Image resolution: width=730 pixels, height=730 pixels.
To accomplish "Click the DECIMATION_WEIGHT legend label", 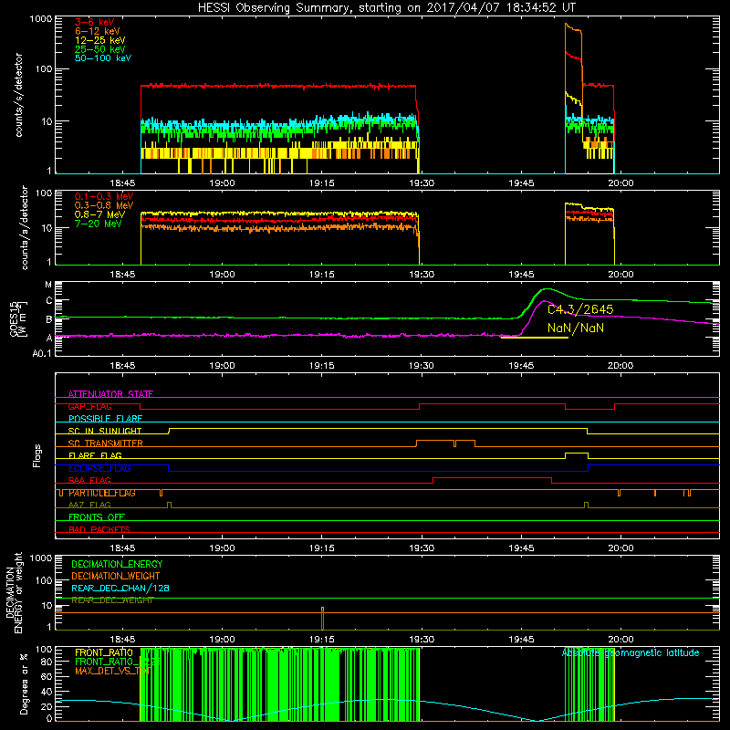I will pyautogui.click(x=116, y=576).
